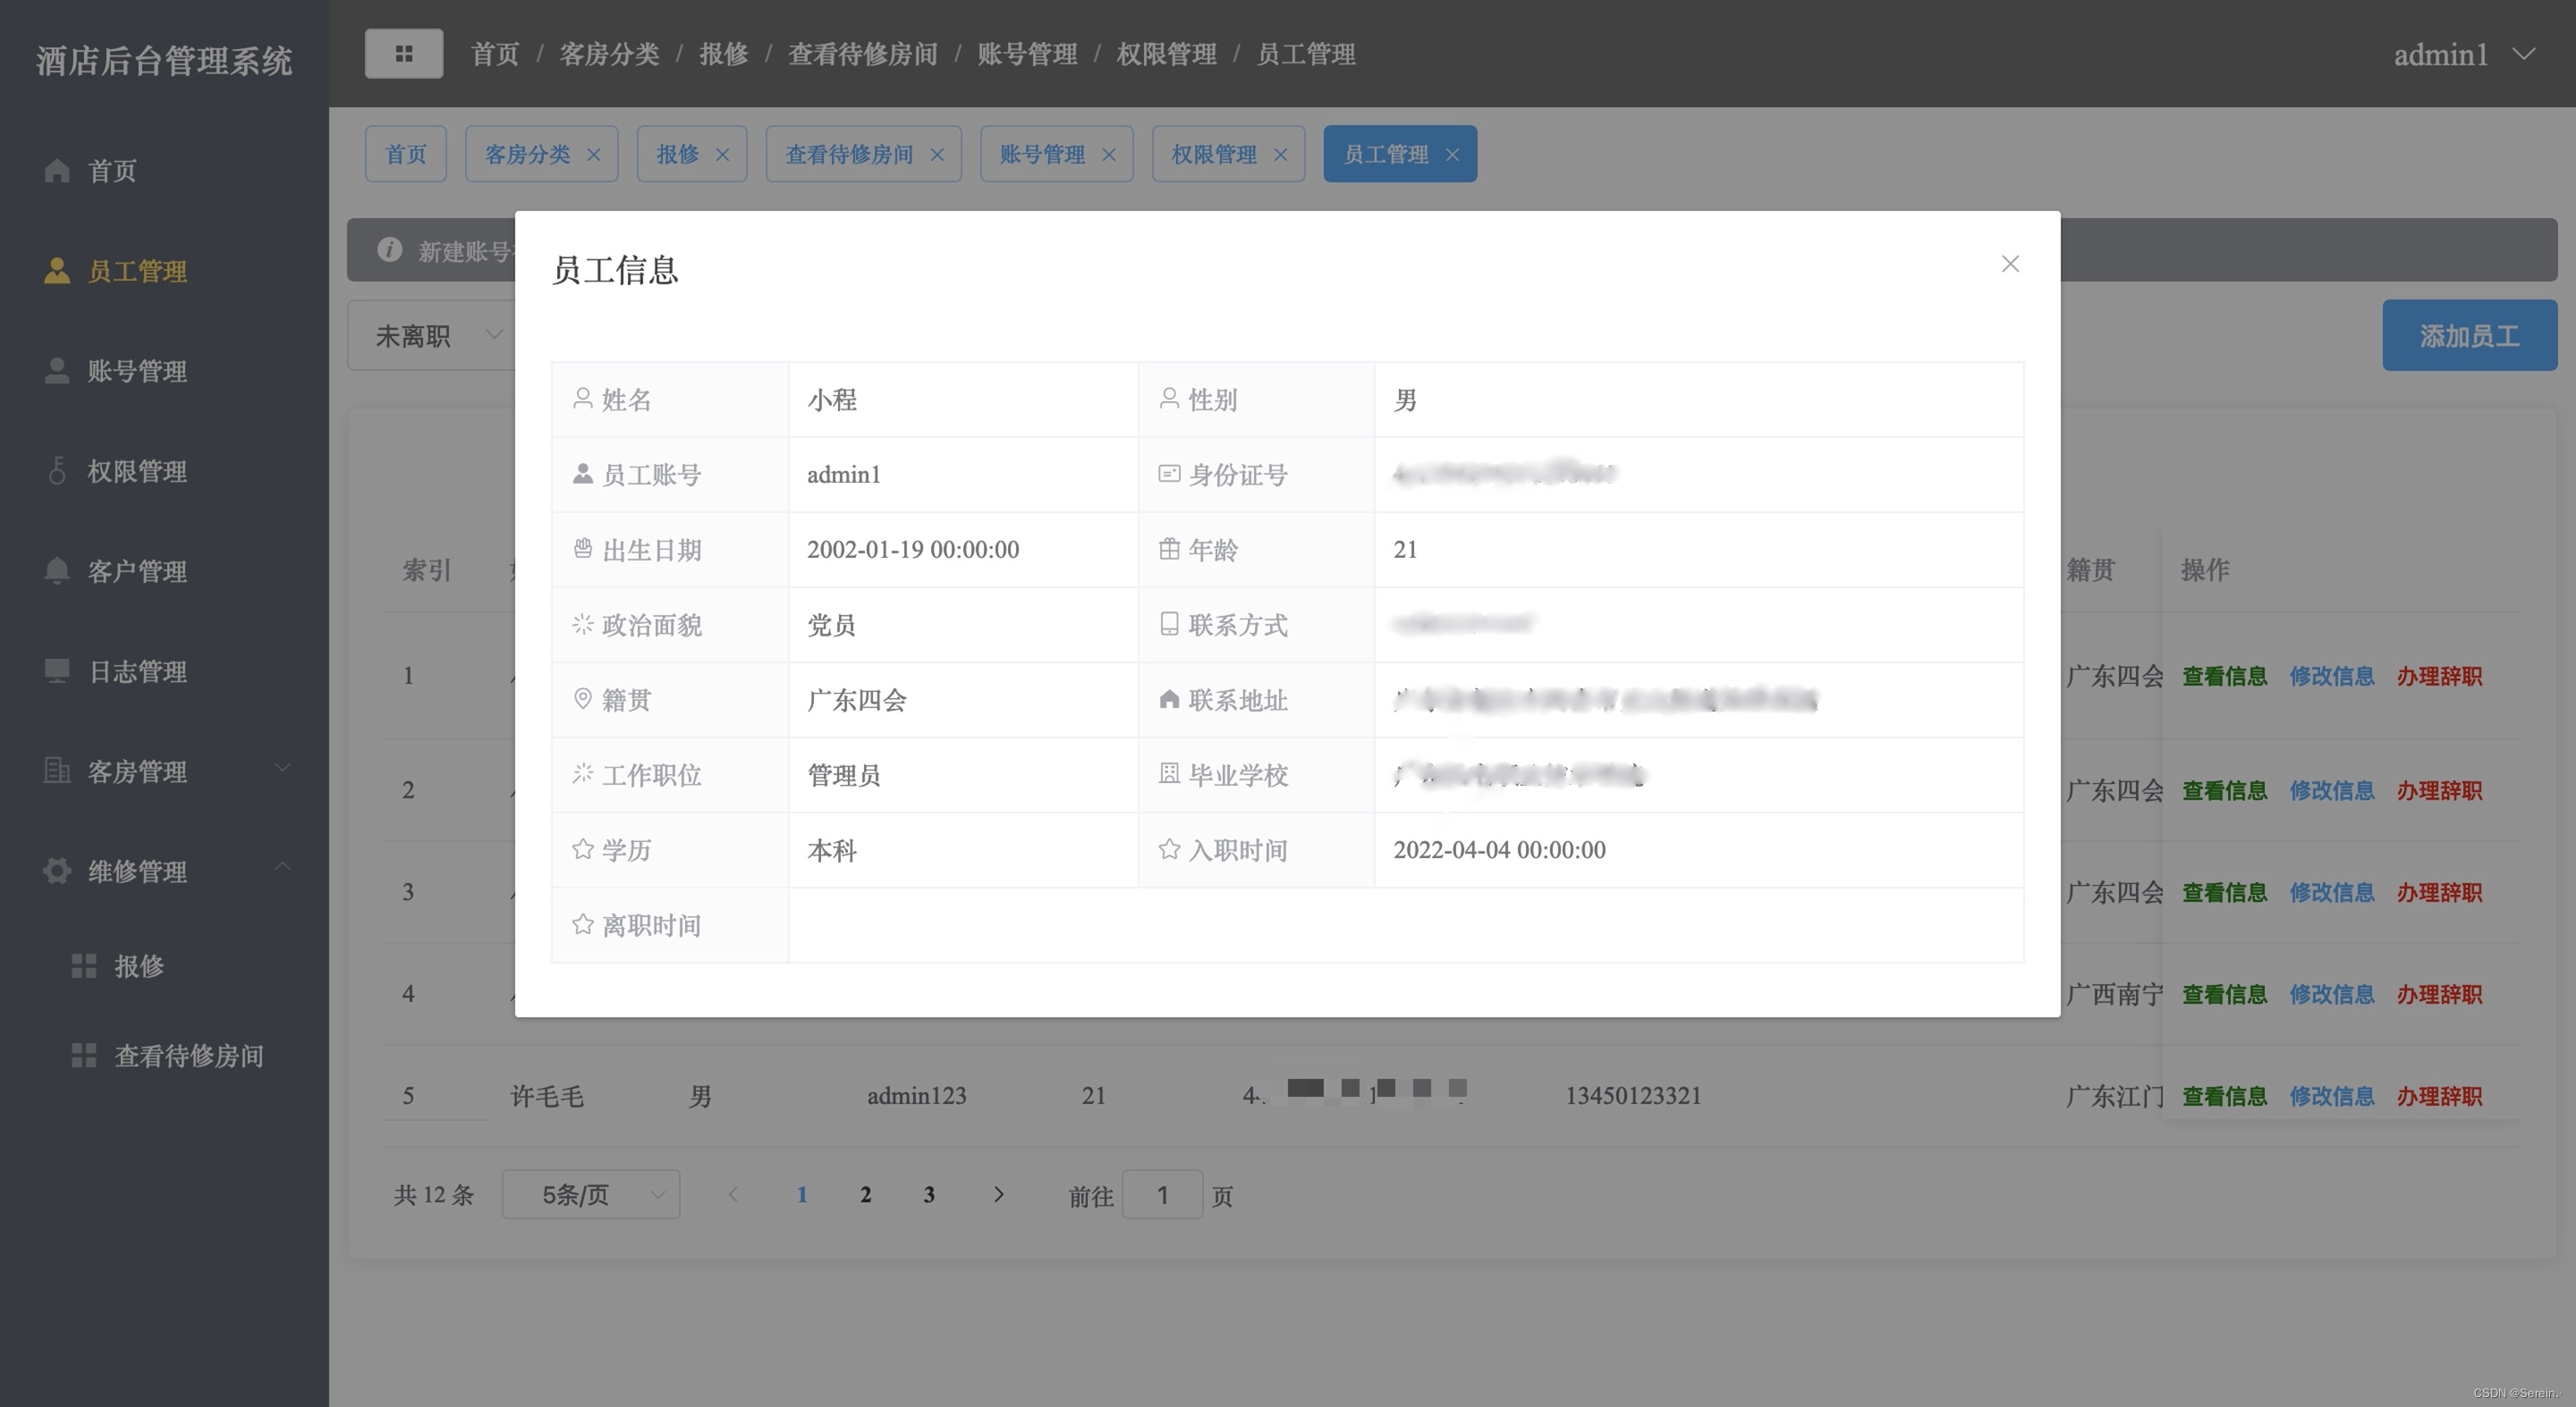Click the customer management bell icon

(x=57, y=570)
